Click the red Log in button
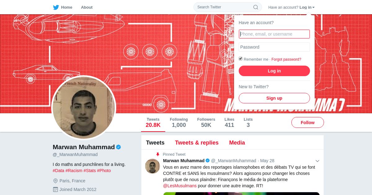 [274, 71]
